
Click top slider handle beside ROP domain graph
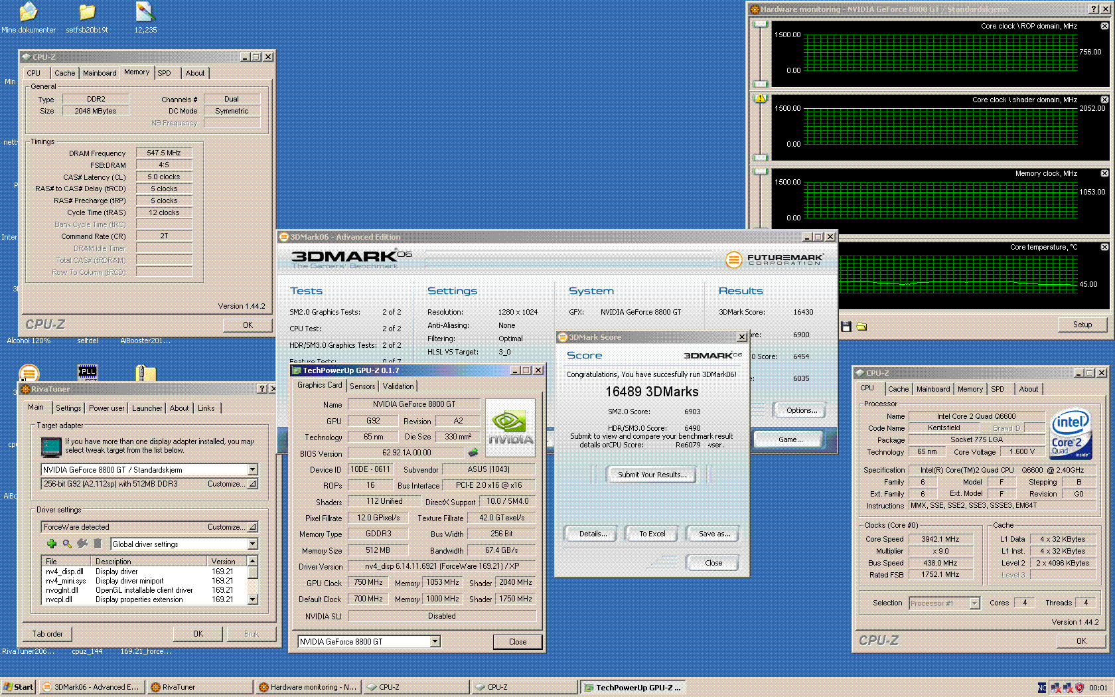[x=761, y=24]
